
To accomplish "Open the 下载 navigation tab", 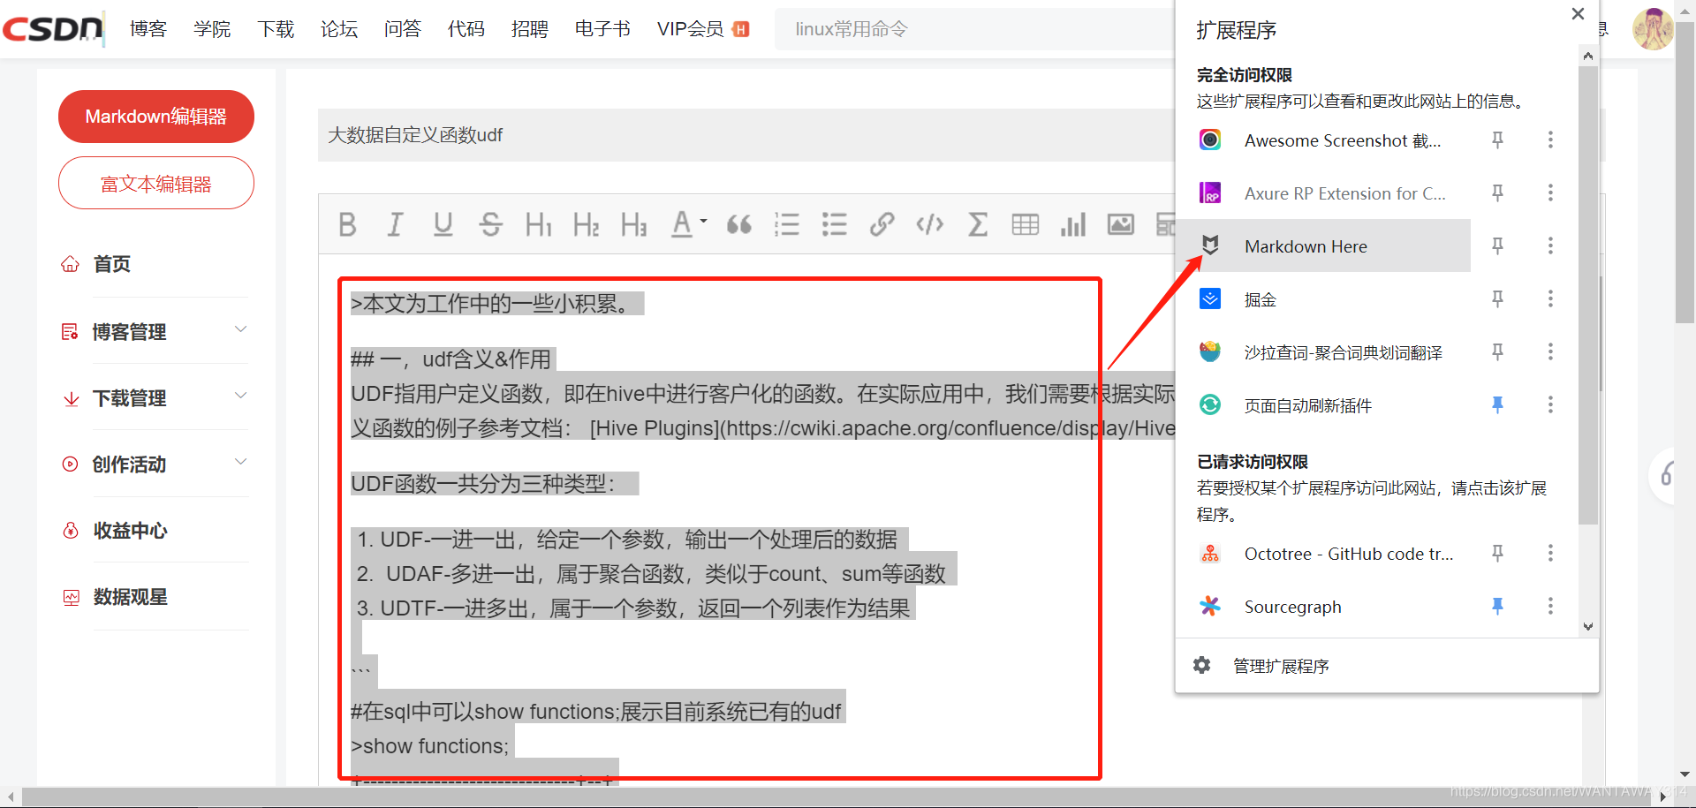I will [276, 29].
